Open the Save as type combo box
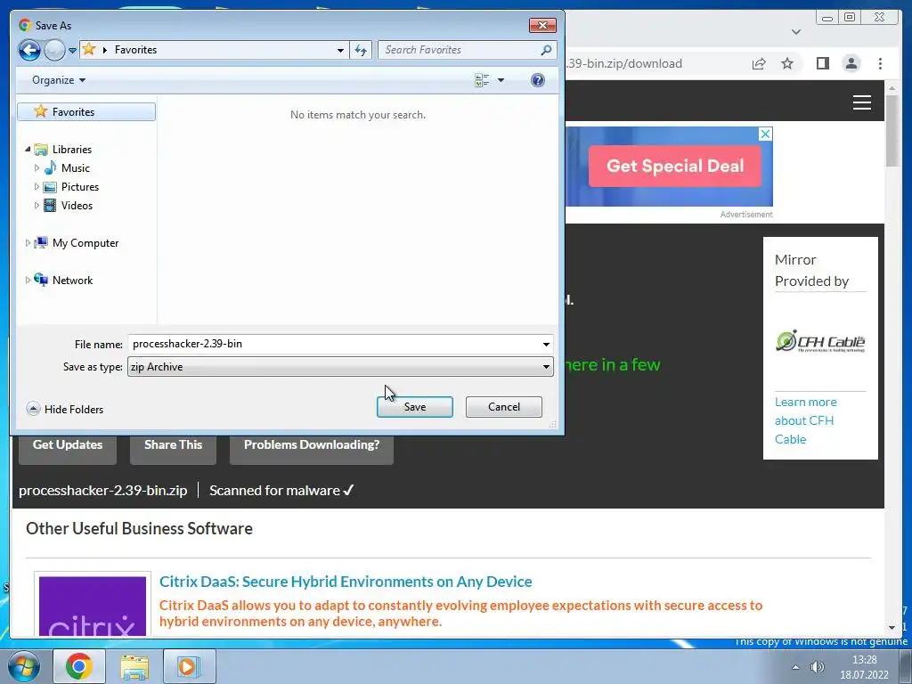The width and height of the screenshot is (912, 684). click(x=340, y=367)
